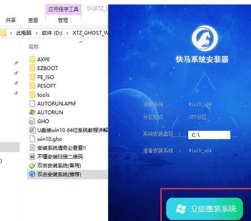
Task: Click the icon of 双击安装系统(推荐)
Action: [32, 174]
